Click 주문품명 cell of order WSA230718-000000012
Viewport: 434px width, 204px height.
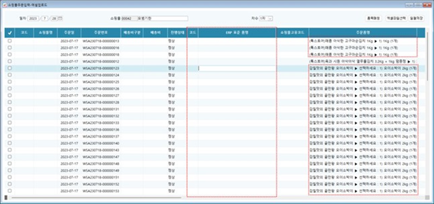click(363, 61)
